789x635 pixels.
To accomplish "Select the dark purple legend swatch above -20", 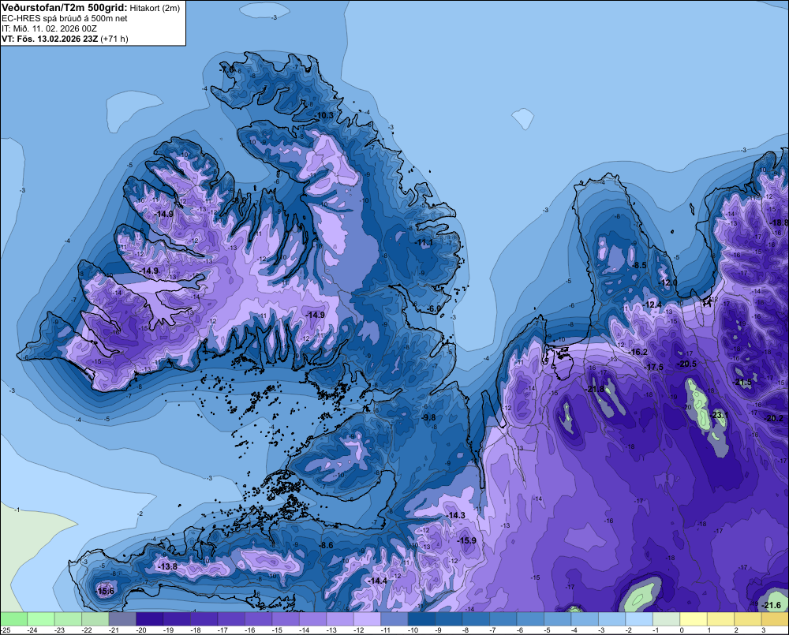I will (x=149, y=619).
